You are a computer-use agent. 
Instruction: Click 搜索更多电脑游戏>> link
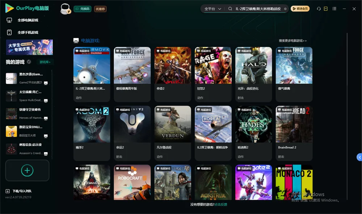293,40
